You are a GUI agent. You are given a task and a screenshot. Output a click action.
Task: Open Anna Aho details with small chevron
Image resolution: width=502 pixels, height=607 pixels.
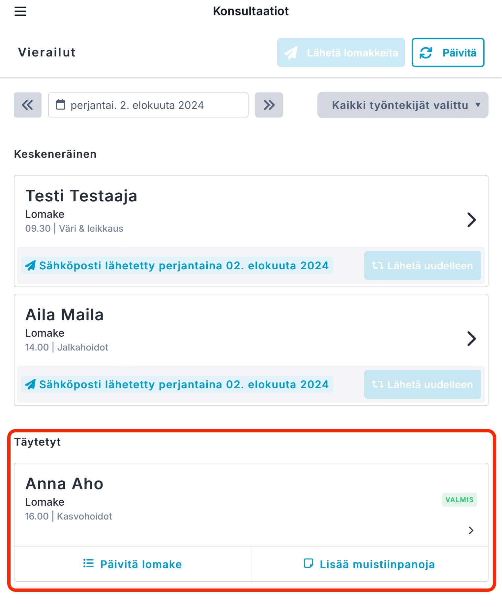(x=471, y=530)
